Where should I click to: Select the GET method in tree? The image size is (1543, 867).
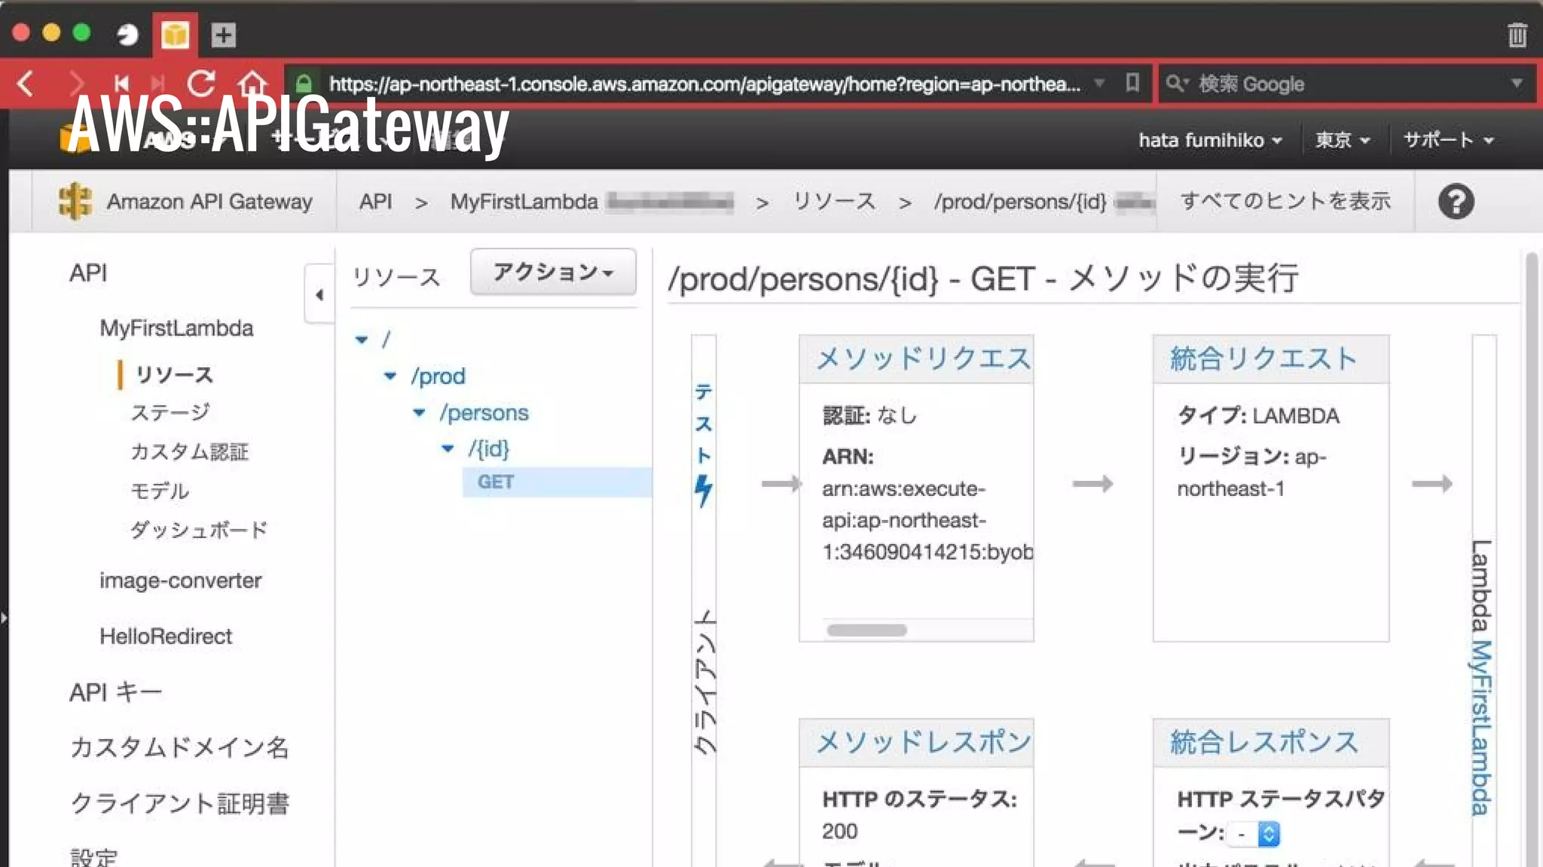[x=496, y=482]
